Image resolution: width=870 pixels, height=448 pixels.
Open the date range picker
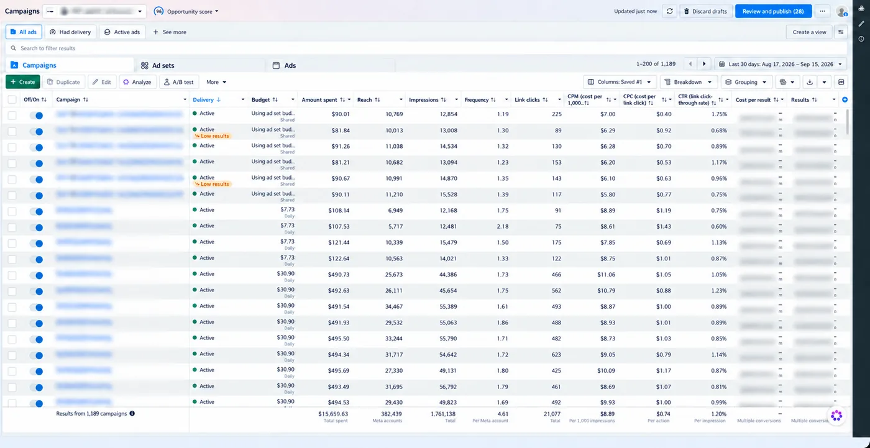[781, 64]
